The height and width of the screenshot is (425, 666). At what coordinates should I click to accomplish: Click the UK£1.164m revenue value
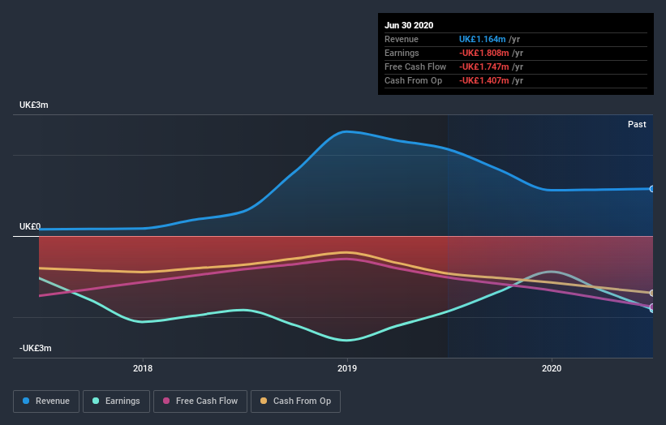click(x=482, y=39)
